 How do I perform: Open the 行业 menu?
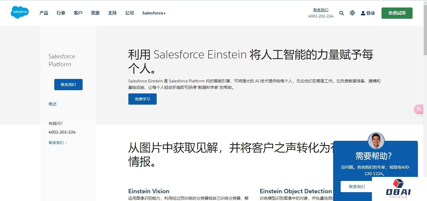pos(61,13)
